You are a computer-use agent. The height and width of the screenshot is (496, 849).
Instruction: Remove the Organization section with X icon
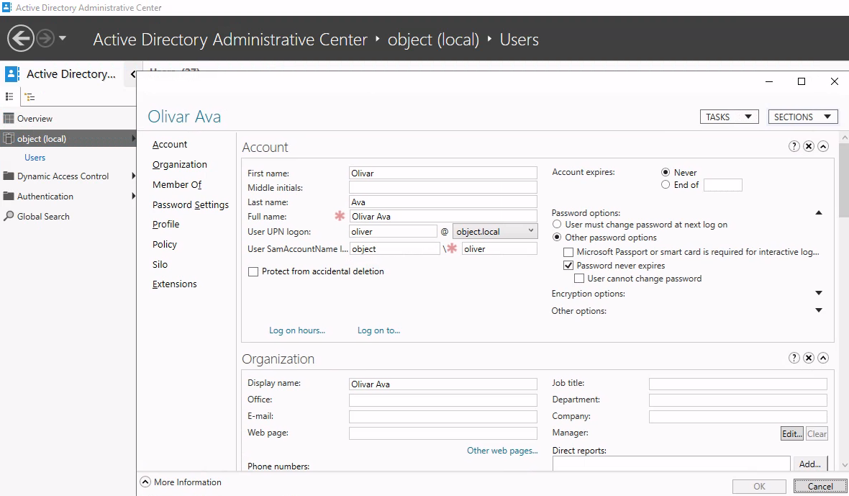click(x=809, y=358)
